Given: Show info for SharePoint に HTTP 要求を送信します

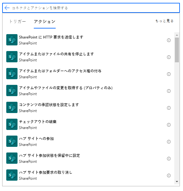Looking at the screenshot, I should 169,40.
